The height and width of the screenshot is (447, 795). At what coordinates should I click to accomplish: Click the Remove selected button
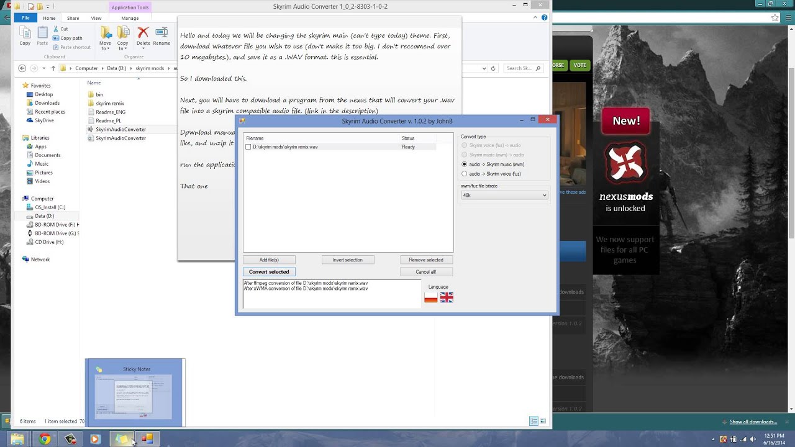(426, 260)
